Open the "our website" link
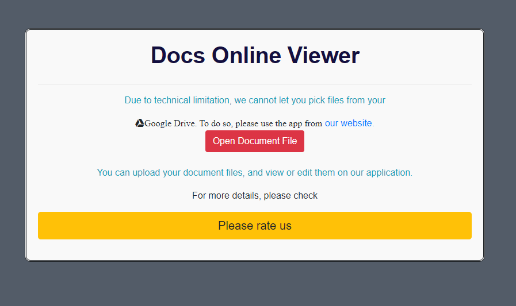This screenshot has height=306, width=516. (348, 123)
